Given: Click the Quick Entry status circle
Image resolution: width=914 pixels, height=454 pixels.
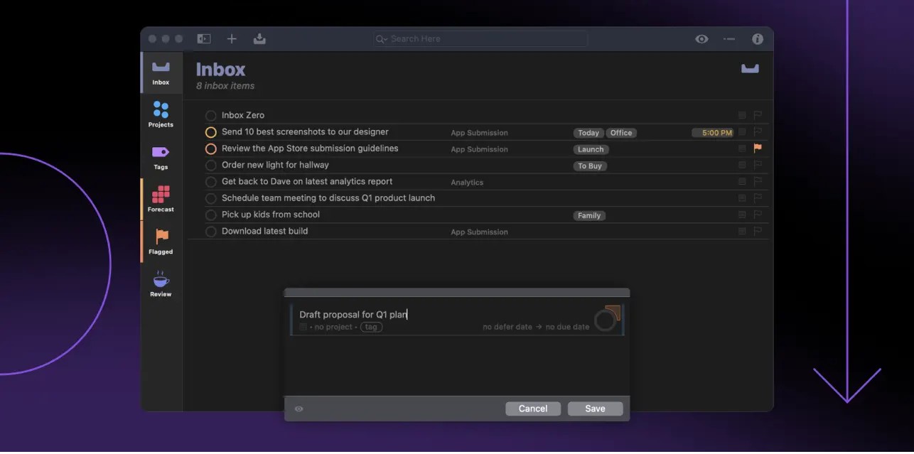Looking at the screenshot, I should (605, 321).
